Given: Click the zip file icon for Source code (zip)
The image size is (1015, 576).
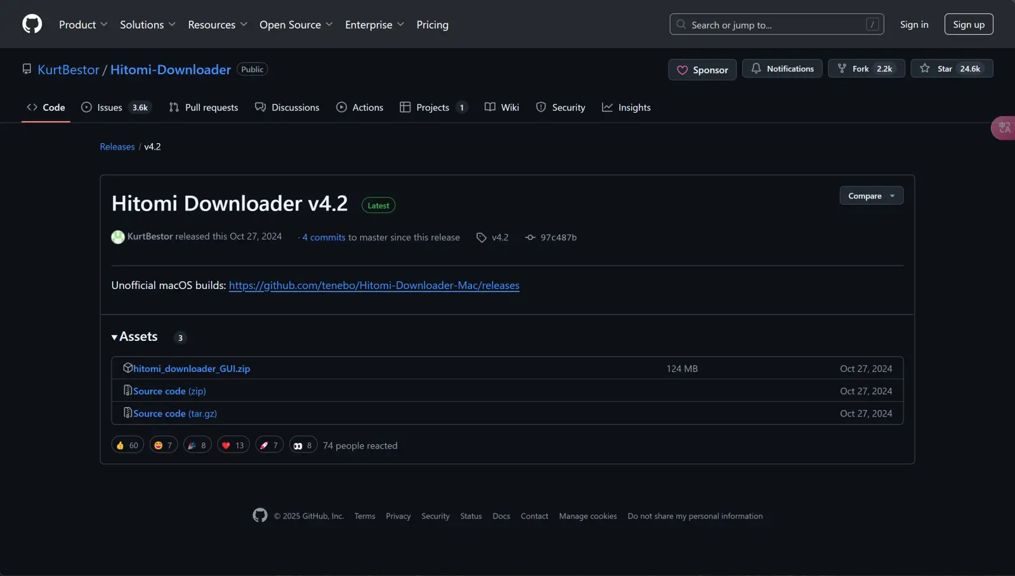Looking at the screenshot, I should [x=128, y=390].
